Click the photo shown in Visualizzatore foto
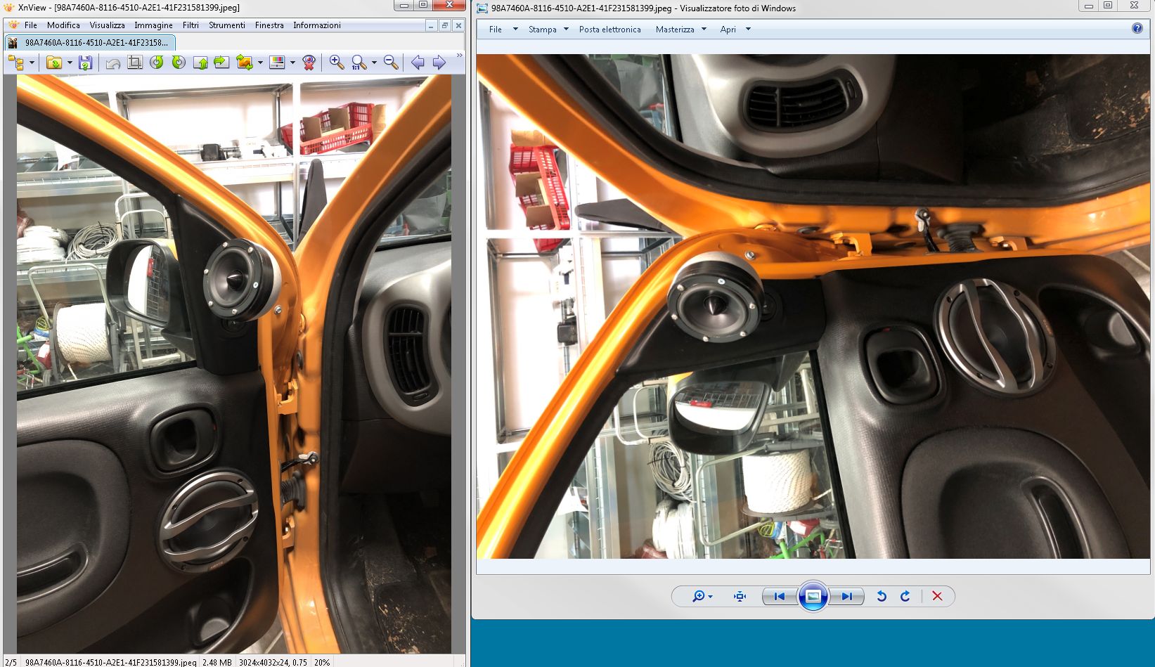This screenshot has height=667, width=1155. click(x=813, y=306)
